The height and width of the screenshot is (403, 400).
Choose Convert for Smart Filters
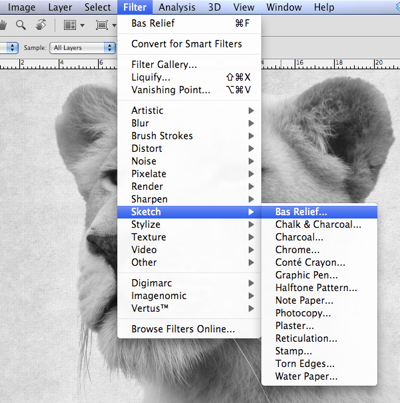coord(189,44)
